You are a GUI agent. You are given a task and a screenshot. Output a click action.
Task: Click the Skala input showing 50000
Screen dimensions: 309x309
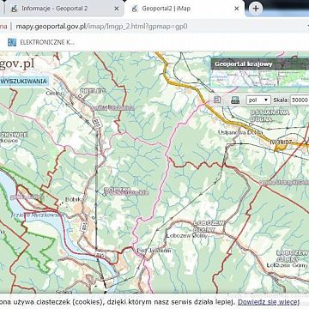click(x=300, y=100)
